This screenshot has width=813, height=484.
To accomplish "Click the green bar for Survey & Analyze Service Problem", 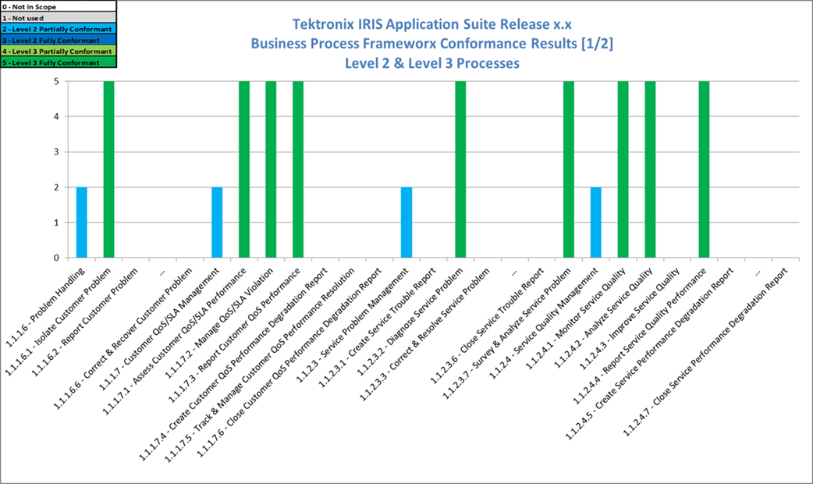I will [x=569, y=169].
